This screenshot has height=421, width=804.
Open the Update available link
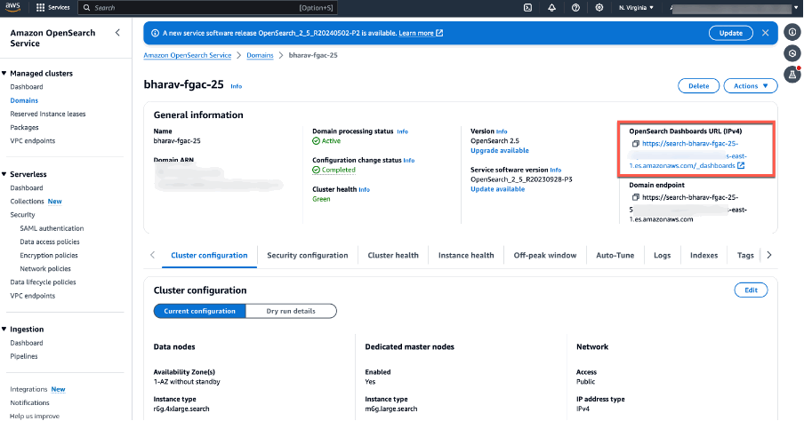tap(497, 189)
